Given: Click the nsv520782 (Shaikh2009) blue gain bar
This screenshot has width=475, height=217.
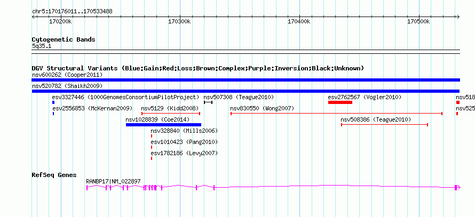Looking at the screenshot, I should click(246, 91).
